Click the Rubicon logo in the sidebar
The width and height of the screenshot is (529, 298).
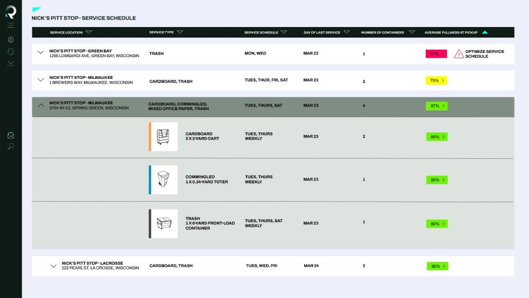(x=11, y=12)
